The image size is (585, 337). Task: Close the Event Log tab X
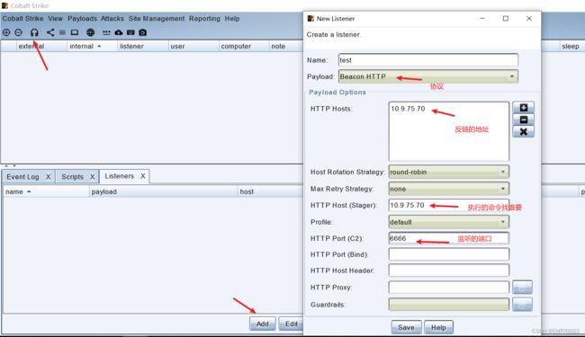[48, 176]
